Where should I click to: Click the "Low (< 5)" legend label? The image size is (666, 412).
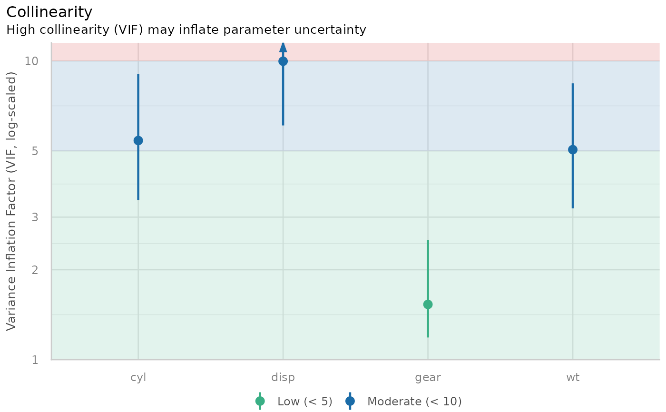pos(305,402)
